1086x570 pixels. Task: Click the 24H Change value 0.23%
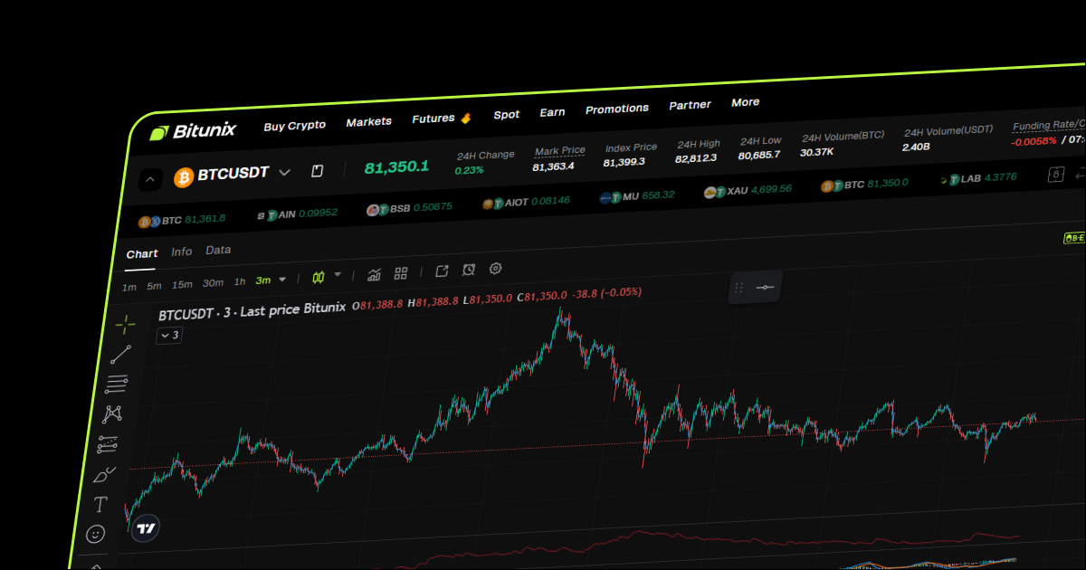coord(469,170)
